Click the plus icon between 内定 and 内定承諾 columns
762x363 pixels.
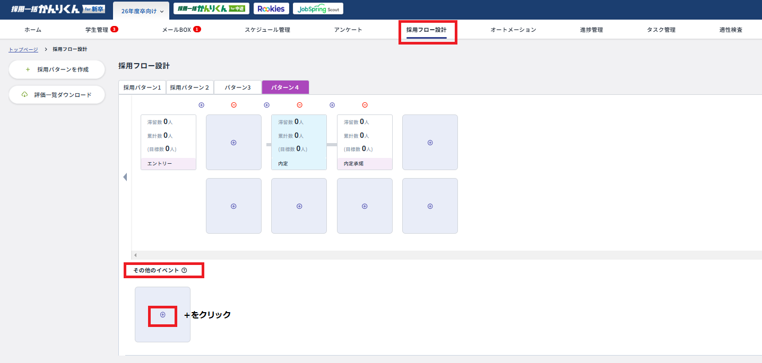pyautogui.click(x=332, y=105)
